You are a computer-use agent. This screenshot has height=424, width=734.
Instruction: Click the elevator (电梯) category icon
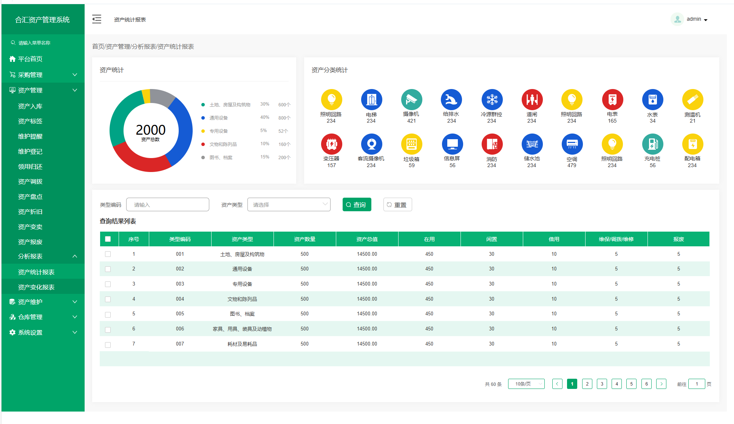coord(371,100)
